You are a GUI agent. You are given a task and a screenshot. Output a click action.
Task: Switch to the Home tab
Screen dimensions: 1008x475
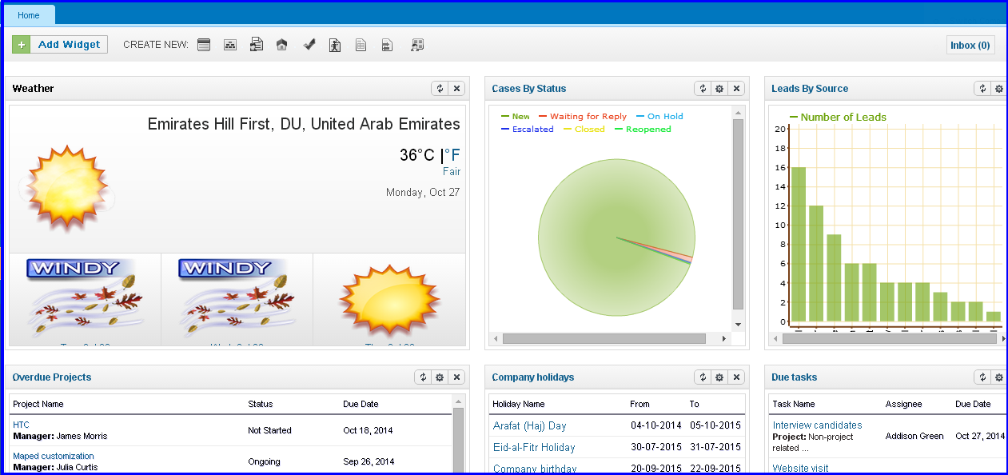(x=29, y=15)
